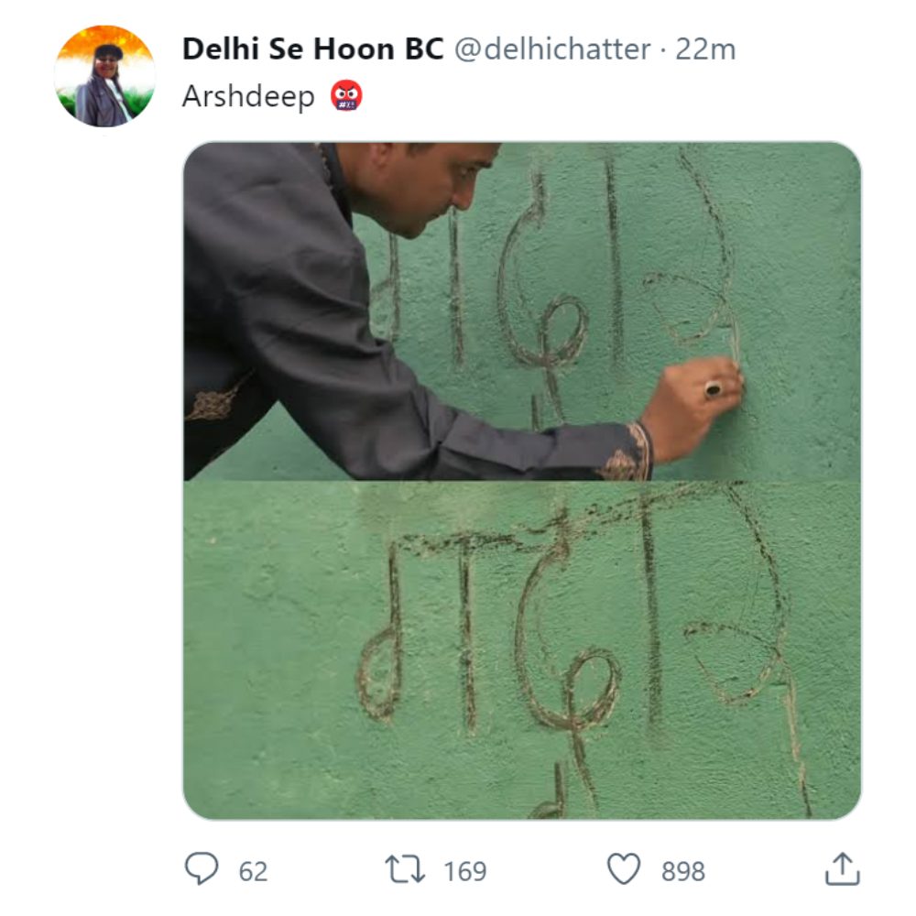Open the share upload arrow icon
This screenshot has height=916, width=916.
coord(842,868)
